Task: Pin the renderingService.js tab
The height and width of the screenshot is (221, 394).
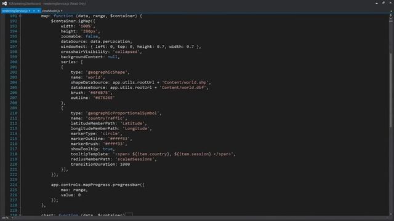Action: (34, 11)
